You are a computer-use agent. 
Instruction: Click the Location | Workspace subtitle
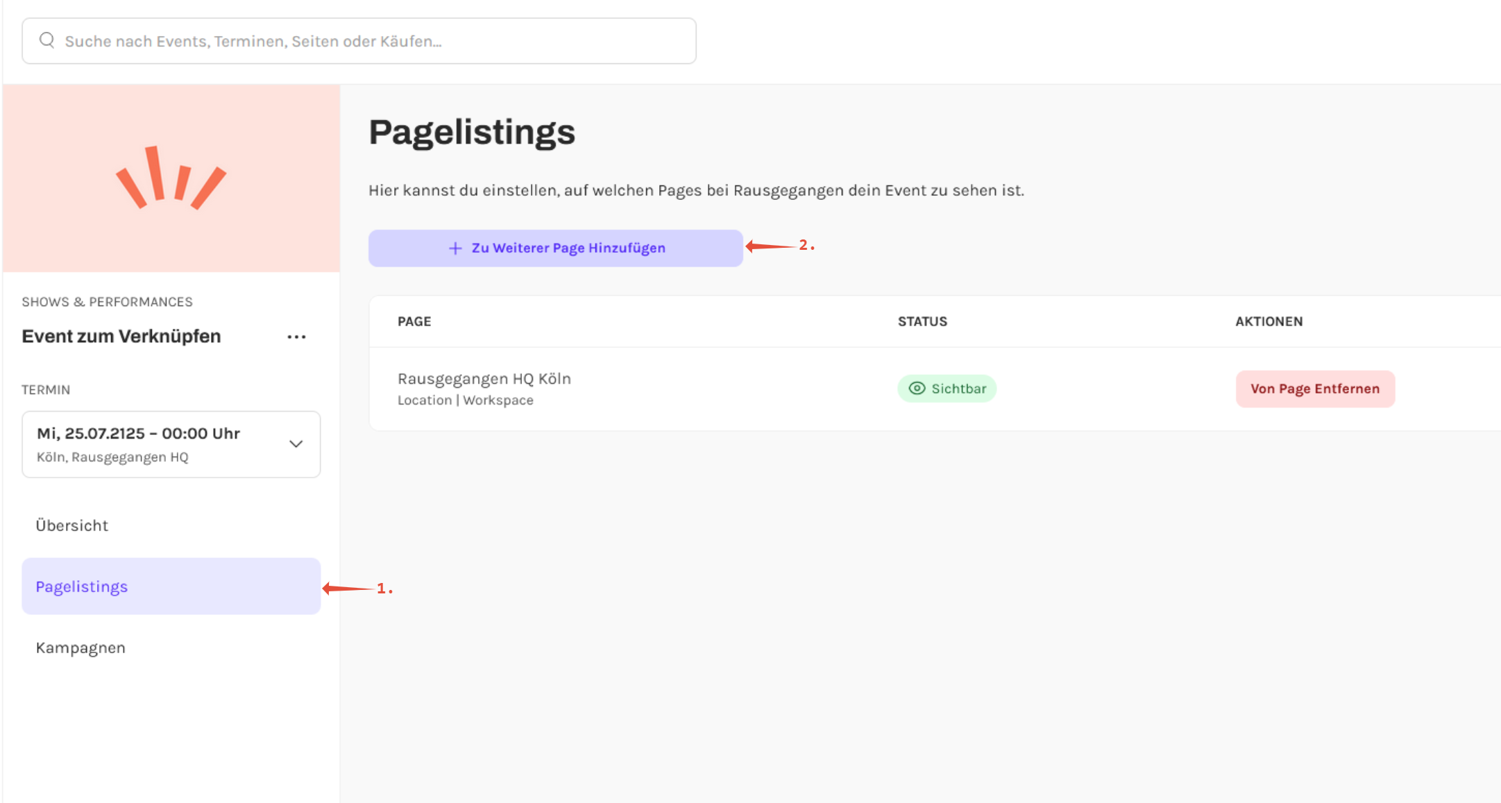click(466, 400)
